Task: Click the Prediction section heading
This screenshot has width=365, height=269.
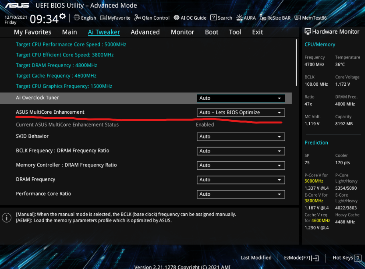Action: pyautogui.click(x=317, y=143)
